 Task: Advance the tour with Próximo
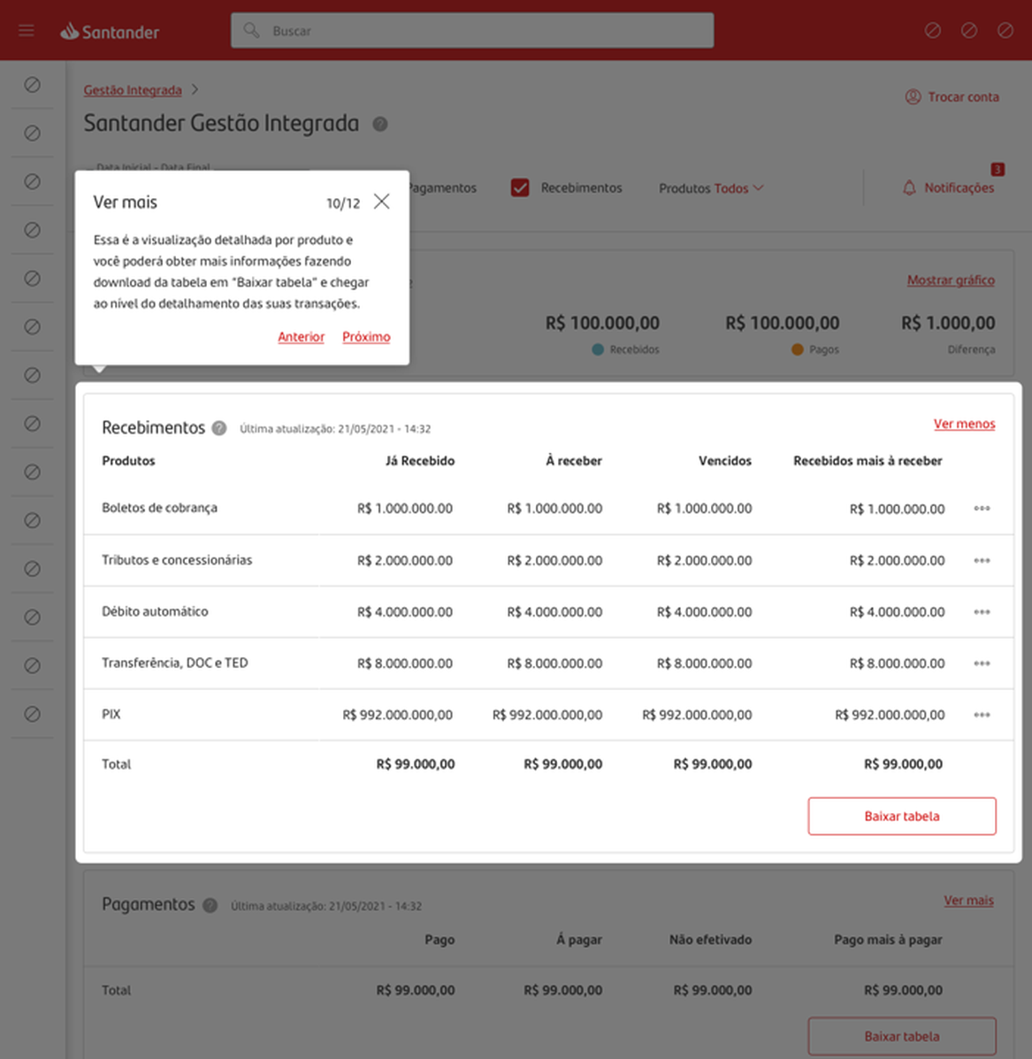click(x=366, y=336)
